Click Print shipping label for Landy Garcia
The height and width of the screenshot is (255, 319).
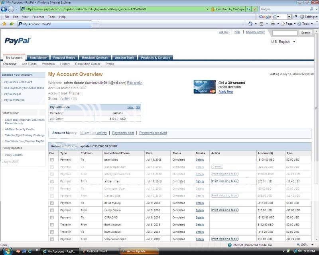point(224,210)
